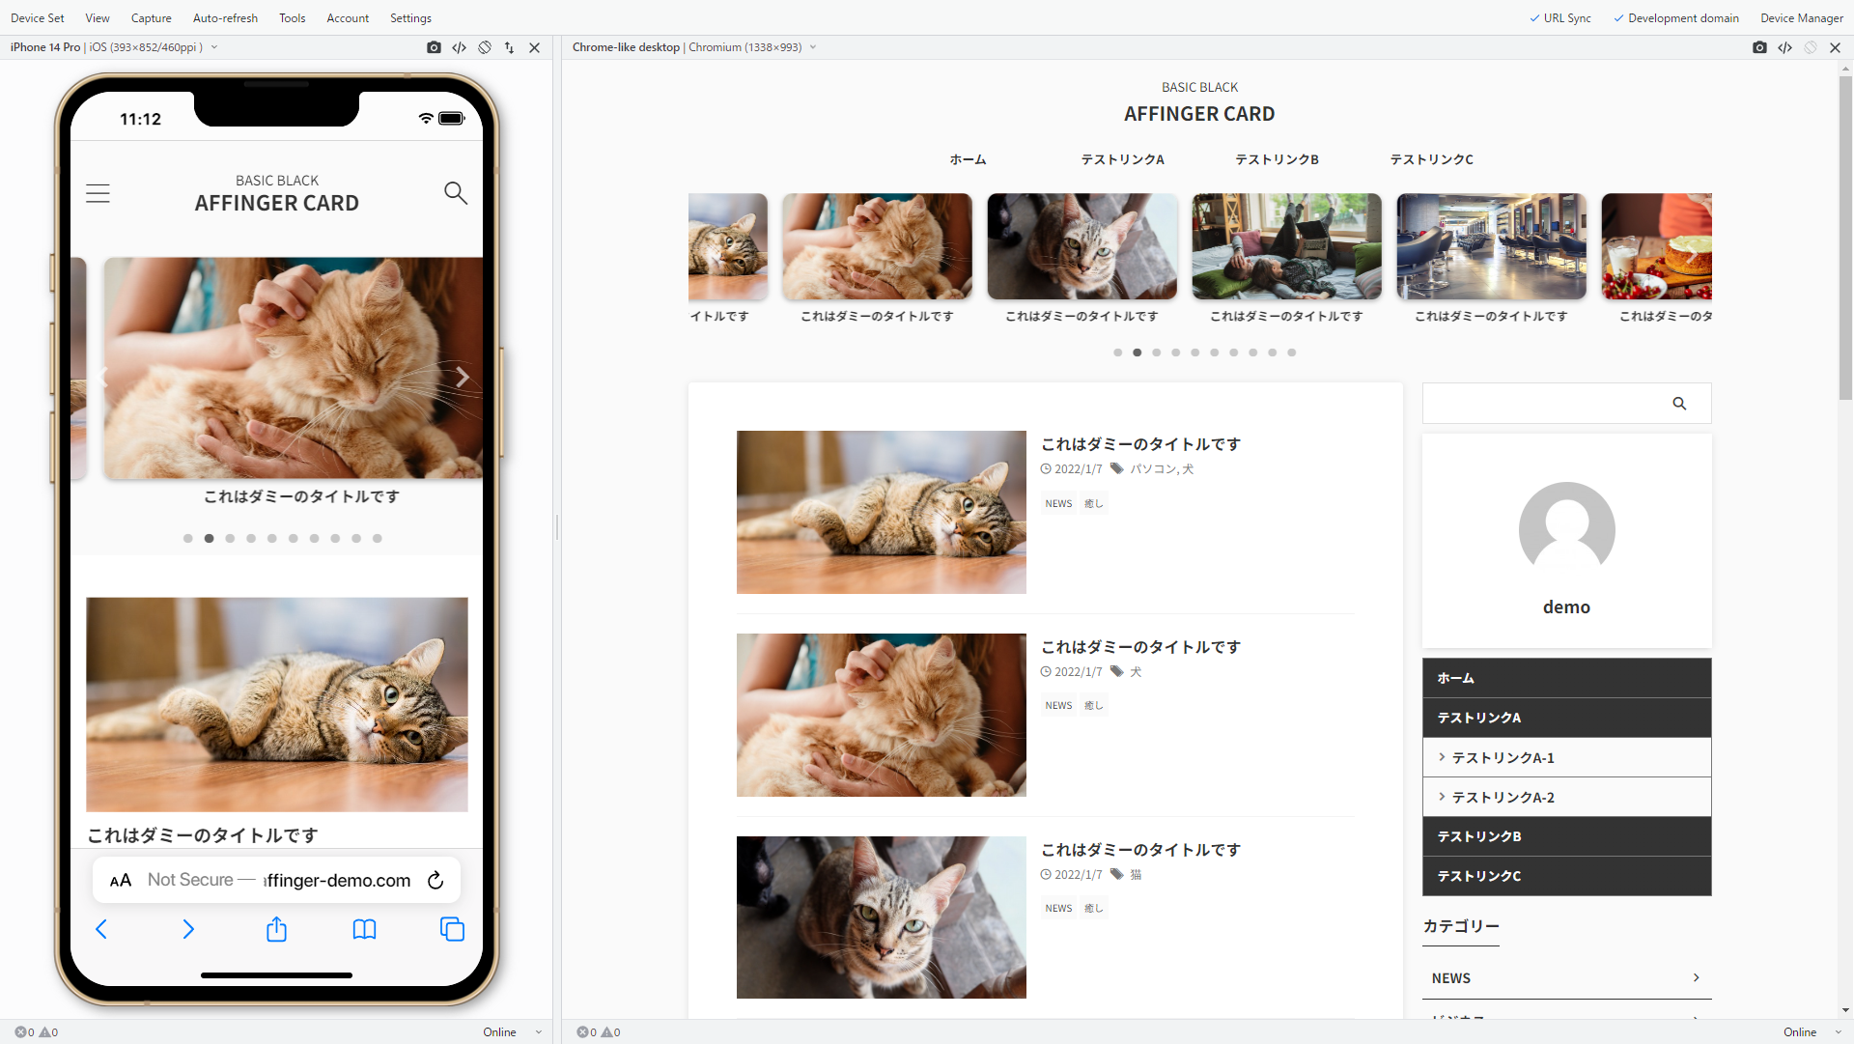Open Device Manager

pos(1801,18)
